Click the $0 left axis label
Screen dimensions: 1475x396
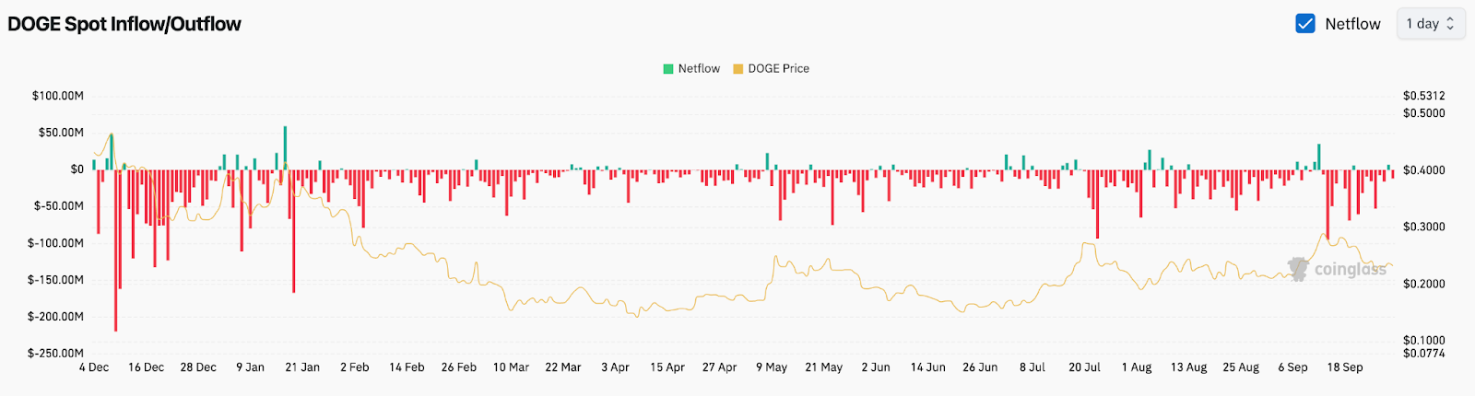[x=77, y=169]
